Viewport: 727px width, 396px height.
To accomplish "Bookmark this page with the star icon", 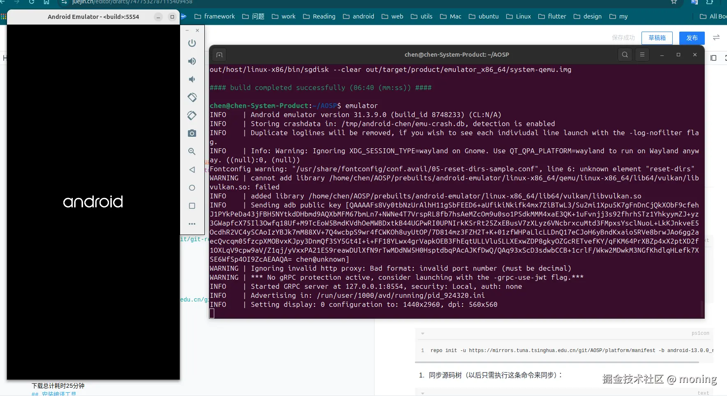I will [674, 2].
